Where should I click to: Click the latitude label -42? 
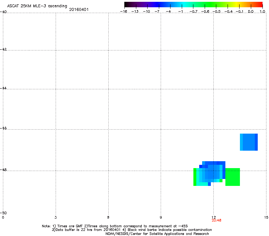3,49
